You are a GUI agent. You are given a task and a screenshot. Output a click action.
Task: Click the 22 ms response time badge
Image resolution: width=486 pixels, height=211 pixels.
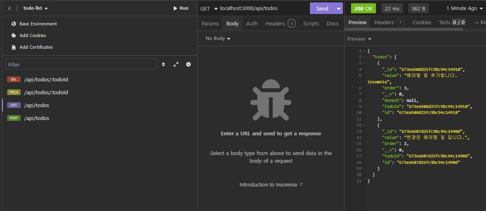click(392, 8)
